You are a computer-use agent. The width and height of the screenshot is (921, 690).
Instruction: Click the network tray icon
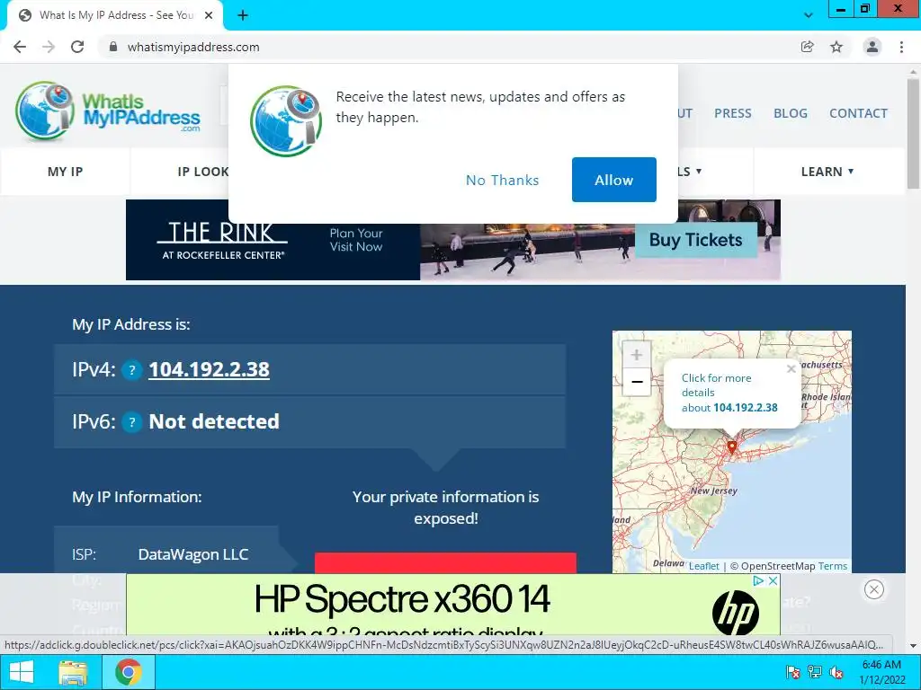815,672
